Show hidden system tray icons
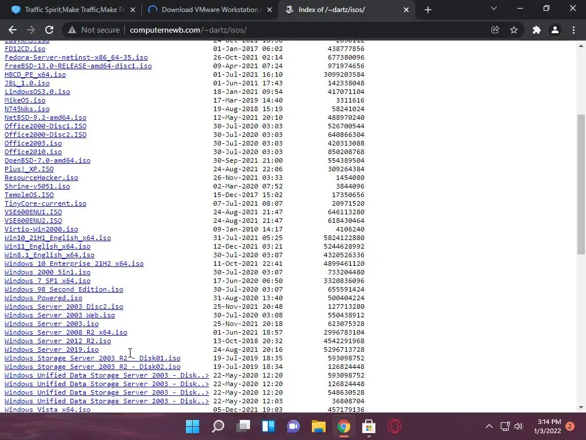Image resolution: width=586 pixels, height=440 pixels. pos(489,426)
